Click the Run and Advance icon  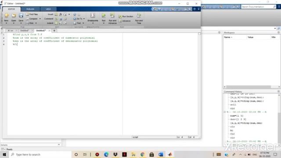(x=112, y=16)
